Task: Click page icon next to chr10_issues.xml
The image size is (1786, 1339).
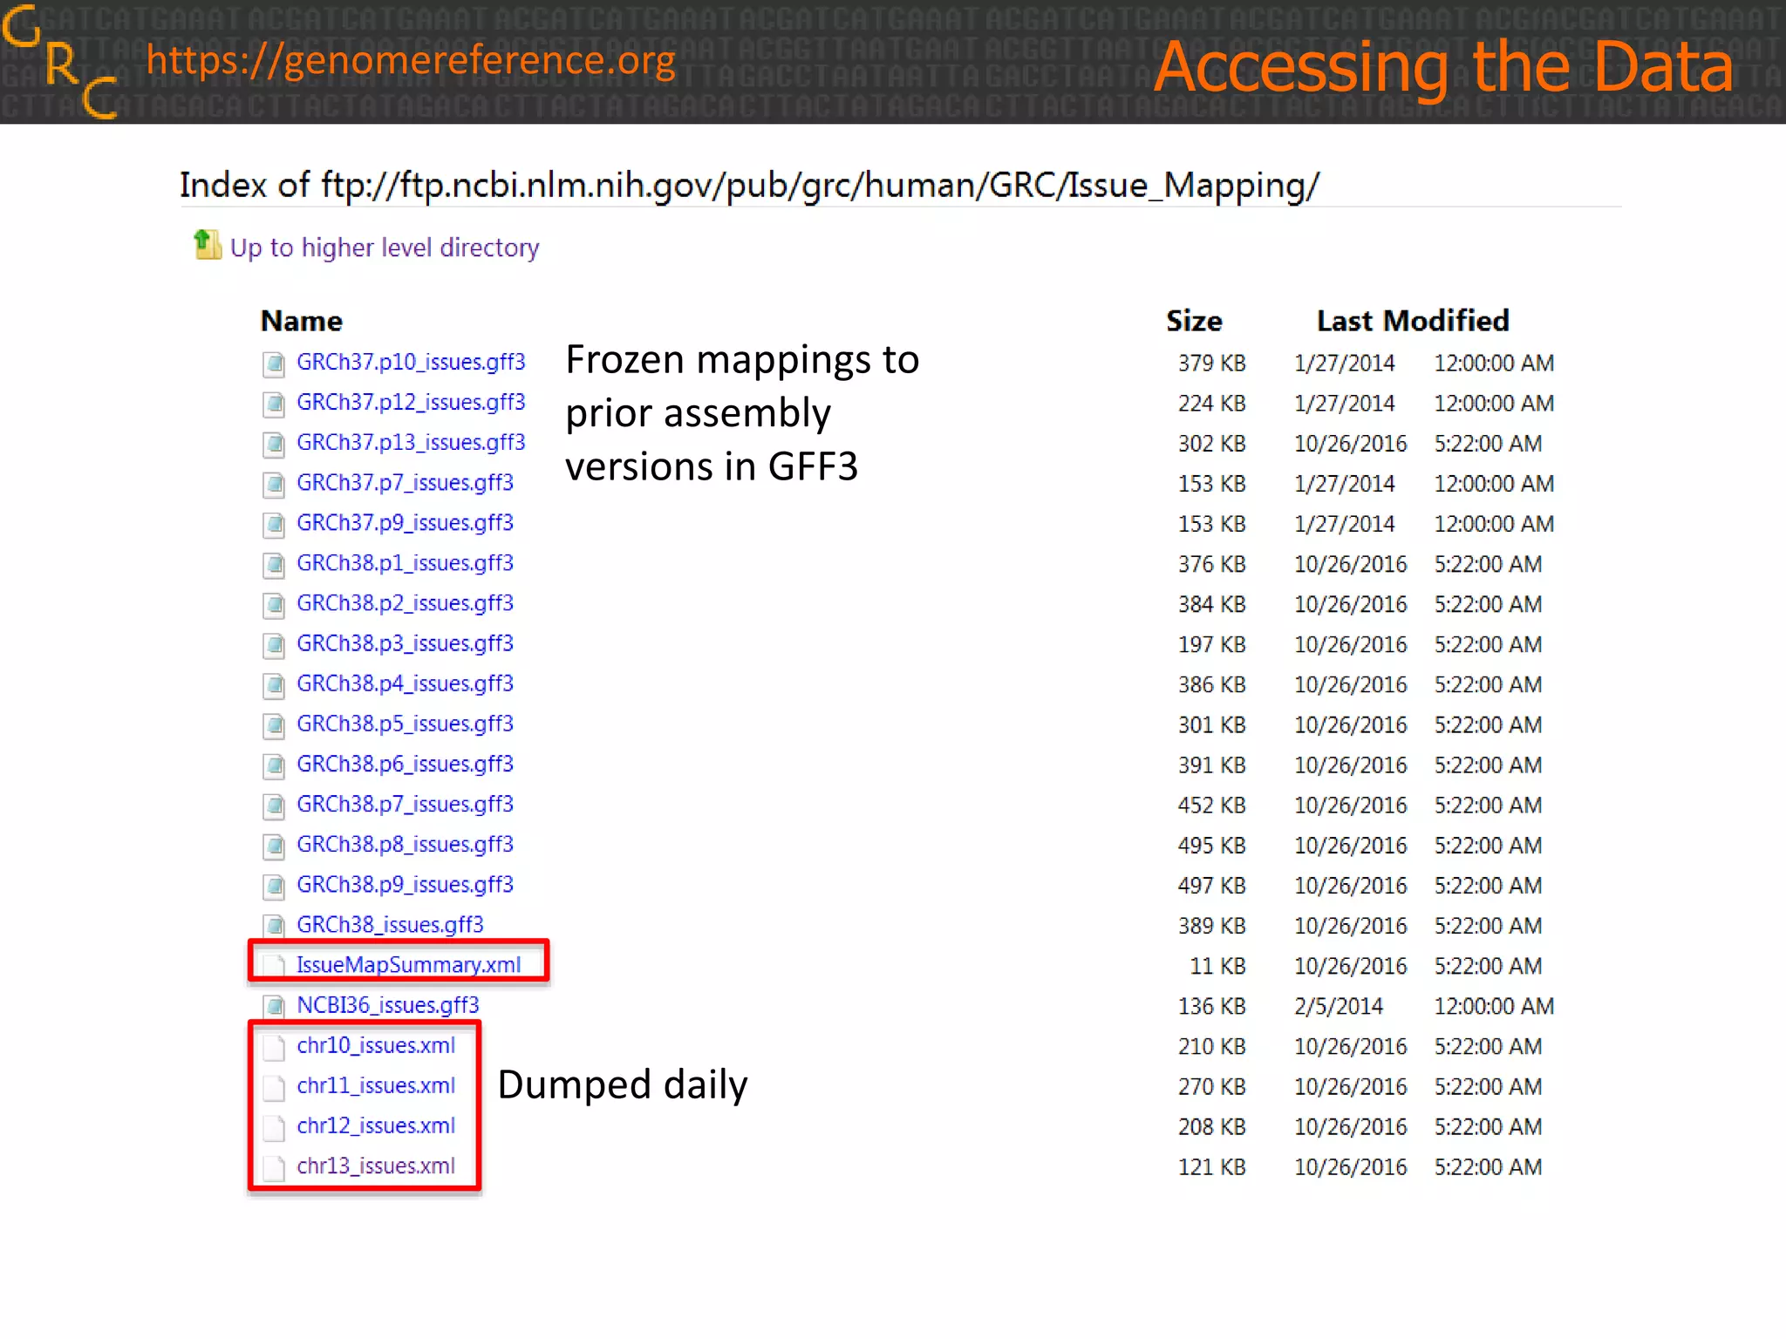Action: pyautogui.click(x=274, y=1046)
